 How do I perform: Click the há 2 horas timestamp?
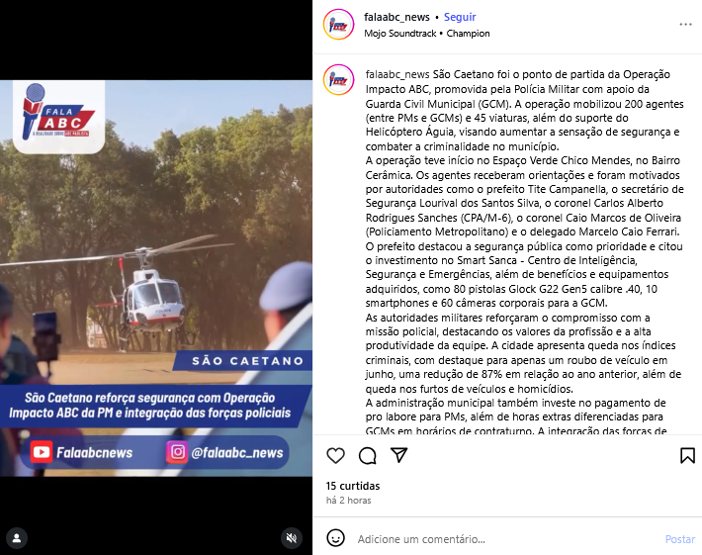point(349,501)
